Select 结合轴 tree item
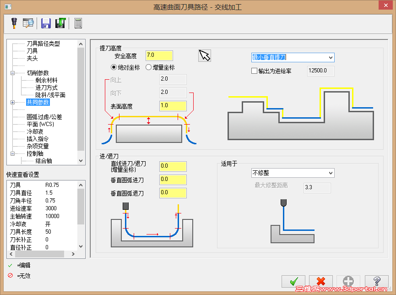Viewport: 396px width, 295px height. pos(43,161)
